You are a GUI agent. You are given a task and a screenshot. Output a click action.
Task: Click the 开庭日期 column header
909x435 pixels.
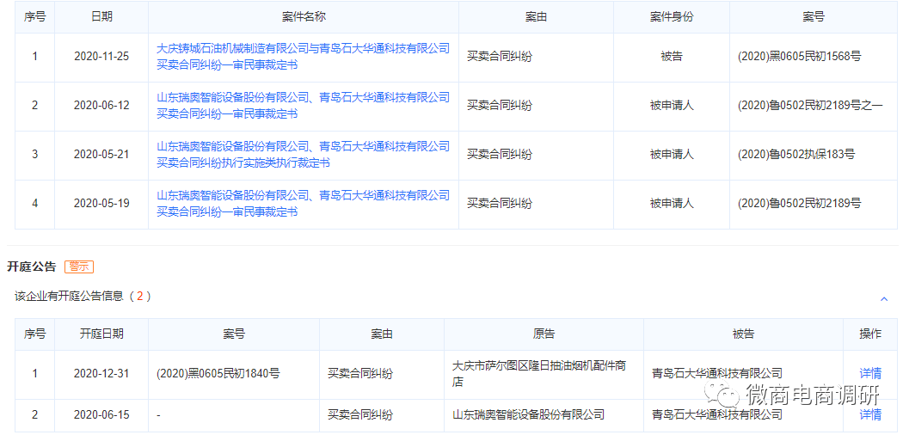coord(101,334)
